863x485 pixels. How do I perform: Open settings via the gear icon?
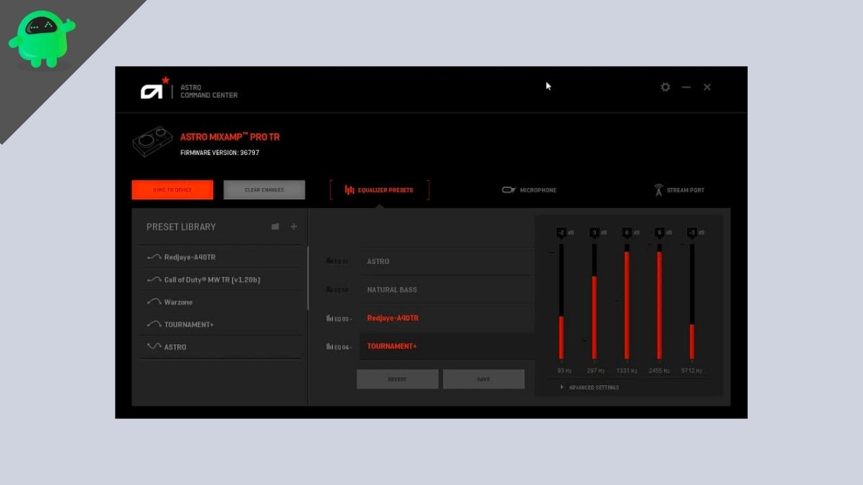pyautogui.click(x=665, y=87)
